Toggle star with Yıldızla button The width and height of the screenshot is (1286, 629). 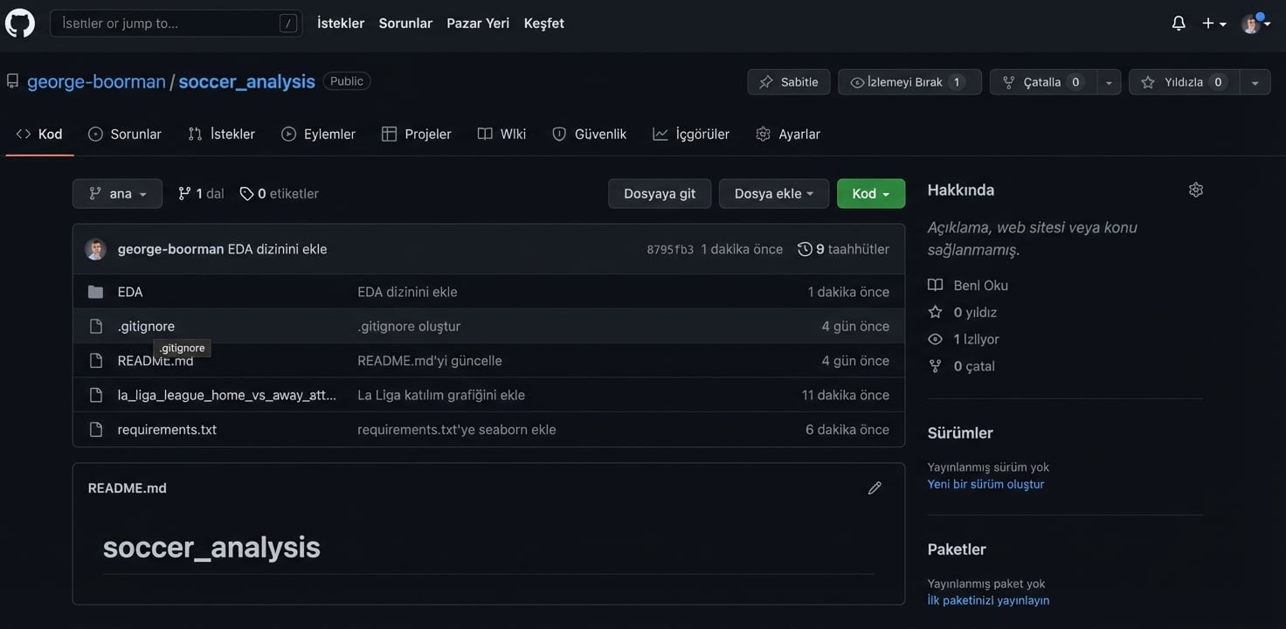1184,82
